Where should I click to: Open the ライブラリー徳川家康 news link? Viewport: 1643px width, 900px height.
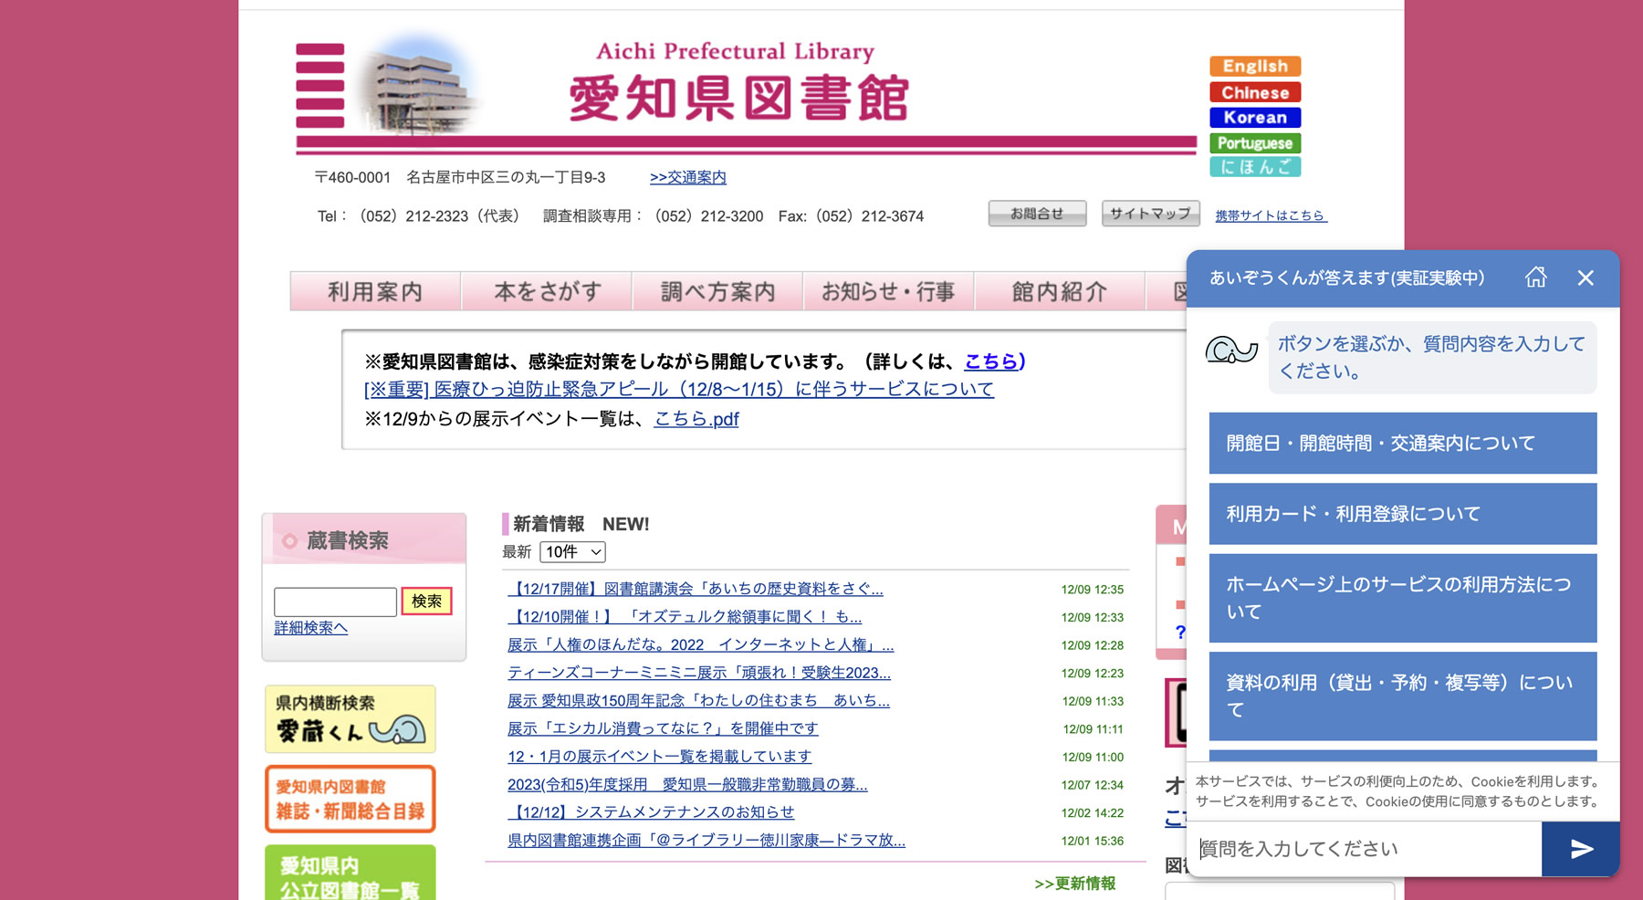coord(706,841)
